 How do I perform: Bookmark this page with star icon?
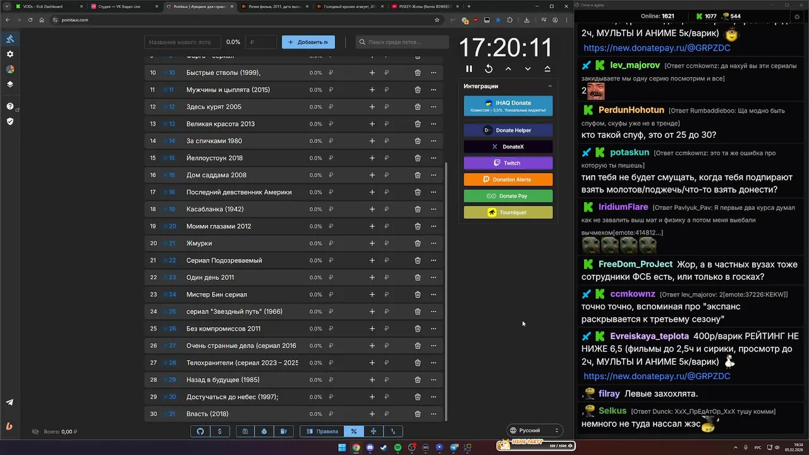pyautogui.click(x=437, y=20)
